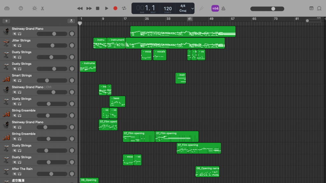
Task: Enable the Cycle loop button
Action: [124, 8]
